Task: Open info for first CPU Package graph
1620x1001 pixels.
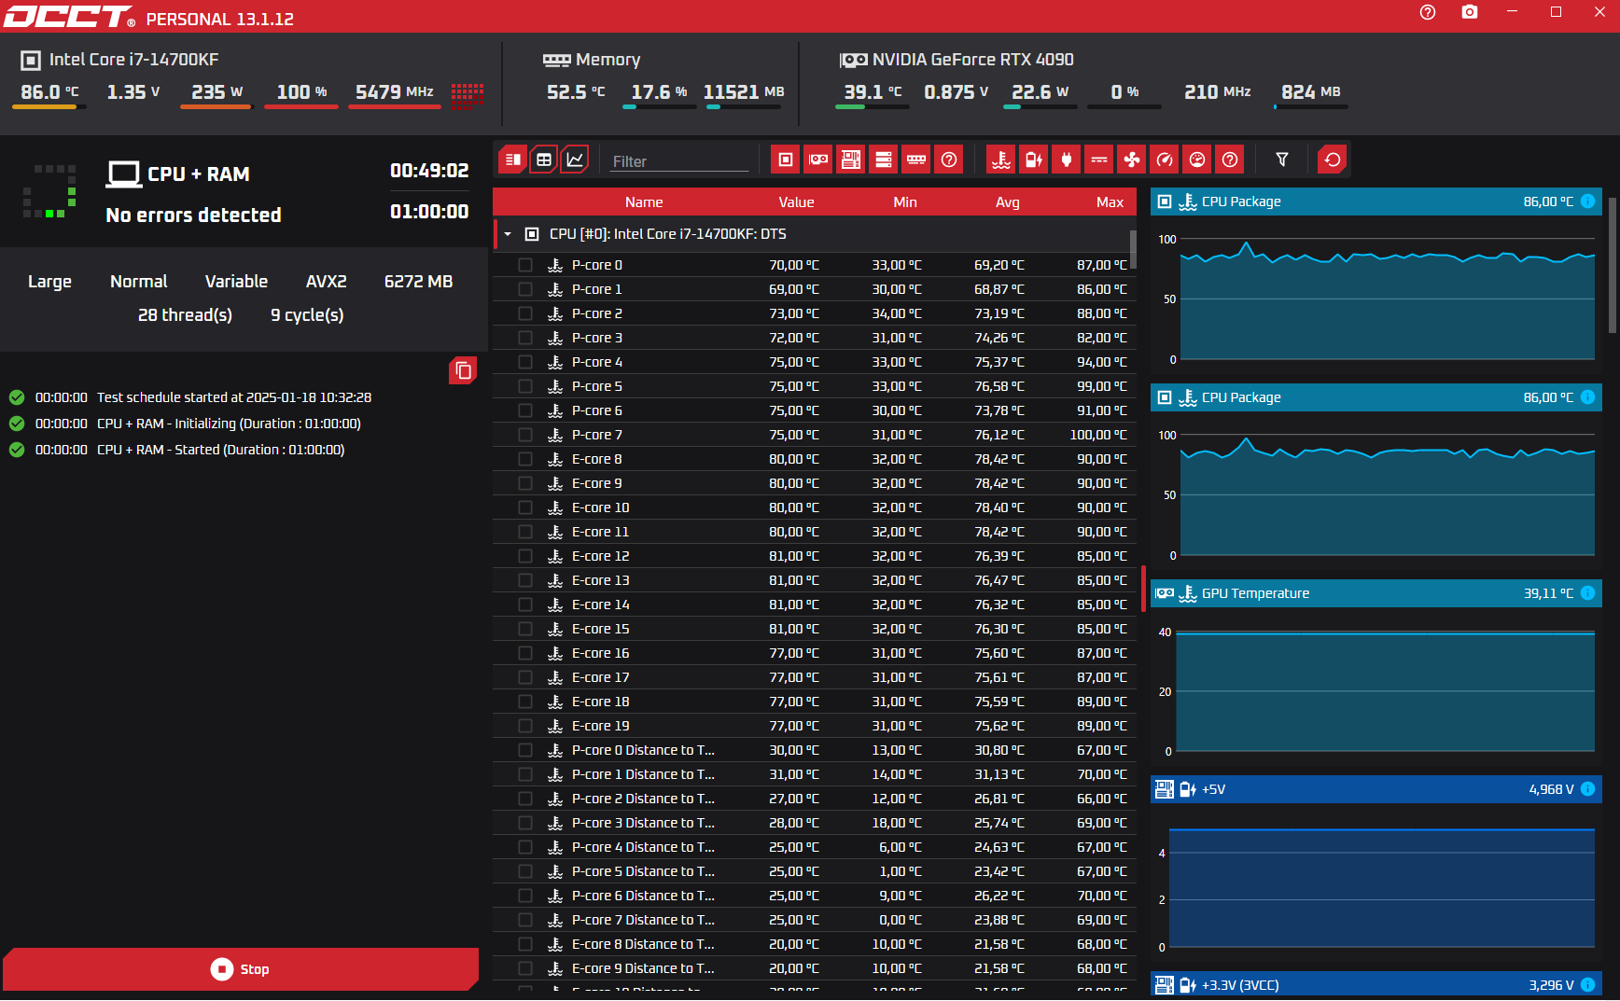Action: [x=1587, y=202]
